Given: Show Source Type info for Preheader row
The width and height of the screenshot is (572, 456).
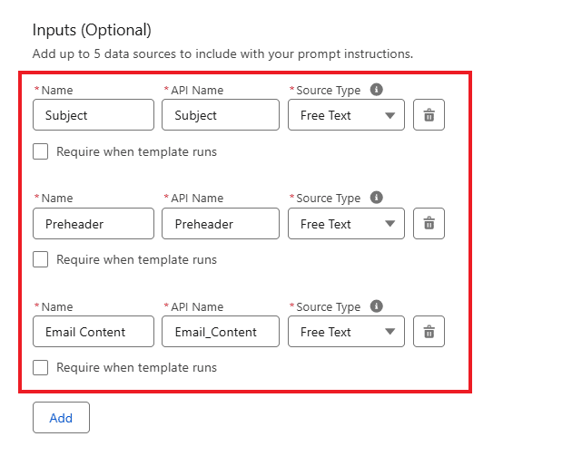Looking at the screenshot, I should pyautogui.click(x=377, y=198).
